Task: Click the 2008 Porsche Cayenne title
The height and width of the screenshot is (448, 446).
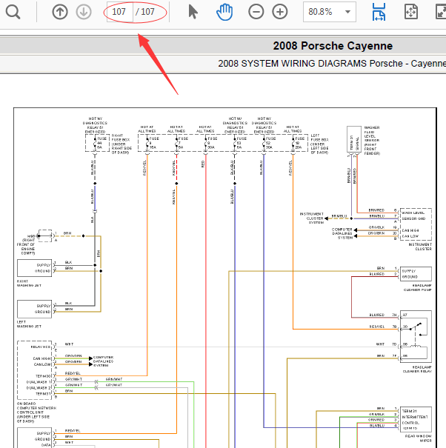Action: click(x=333, y=46)
